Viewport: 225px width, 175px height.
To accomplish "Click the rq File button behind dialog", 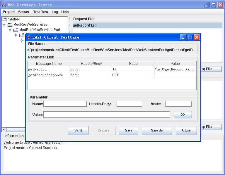I will (x=212, y=69).
